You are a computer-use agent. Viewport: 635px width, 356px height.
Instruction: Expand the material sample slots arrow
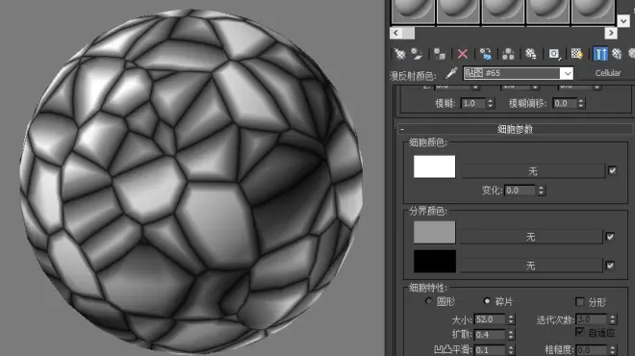tap(622, 20)
